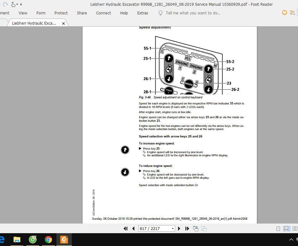Open the page number dropdown
The image size is (298, 246).
(x=173, y=228)
